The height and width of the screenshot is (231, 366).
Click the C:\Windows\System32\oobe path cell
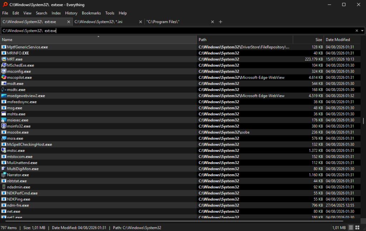pos(224,132)
